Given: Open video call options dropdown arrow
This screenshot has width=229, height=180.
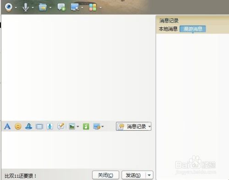Looking at the screenshot, I should click(16, 7).
